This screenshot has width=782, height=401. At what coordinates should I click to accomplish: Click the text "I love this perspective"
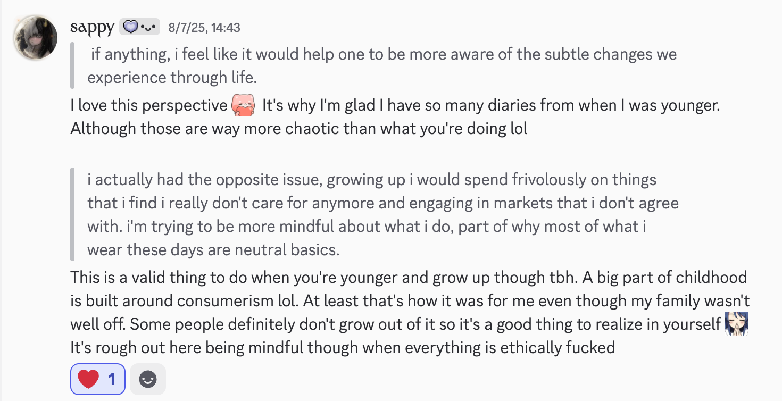(149, 105)
